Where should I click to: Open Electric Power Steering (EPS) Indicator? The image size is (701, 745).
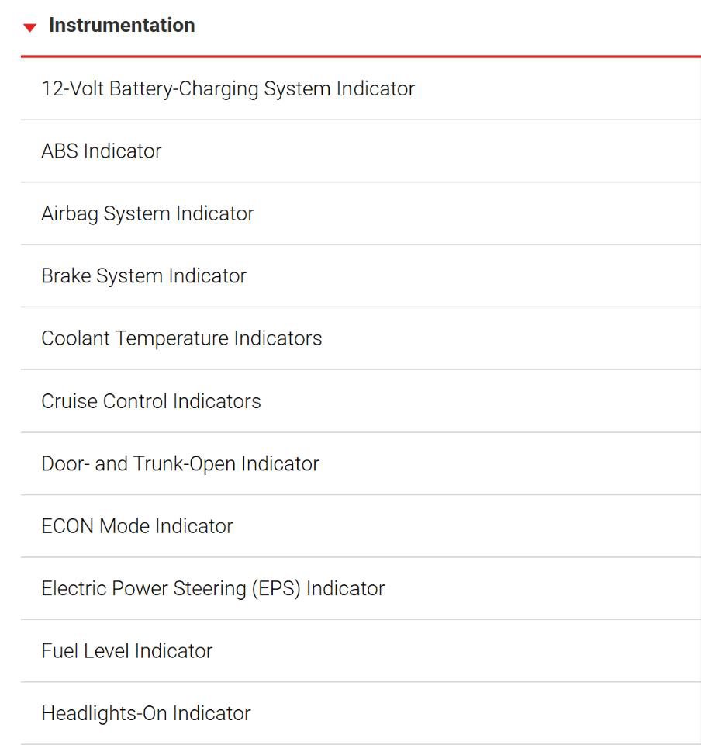361,589
